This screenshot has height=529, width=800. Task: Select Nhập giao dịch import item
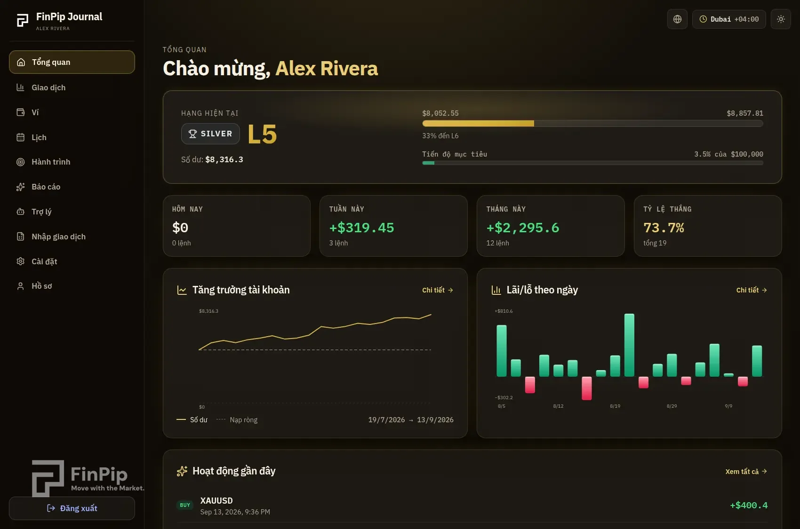click(x=72, y=237)
